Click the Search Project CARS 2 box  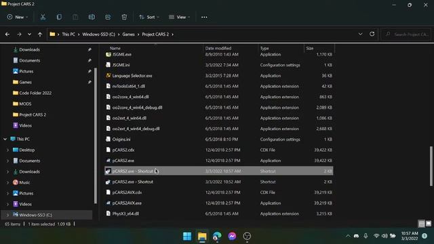406,35
